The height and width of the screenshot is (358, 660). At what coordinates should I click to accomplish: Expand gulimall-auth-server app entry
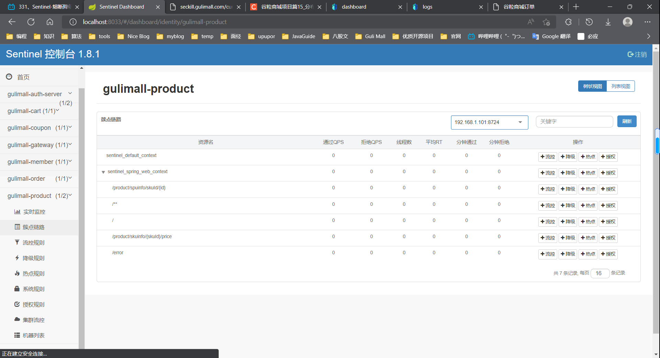point(39,94)
